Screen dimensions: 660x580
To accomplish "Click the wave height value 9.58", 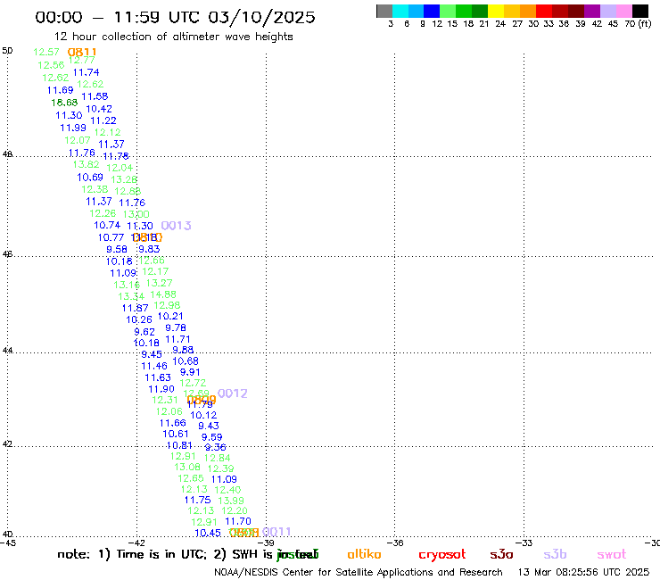I will coord(117,249).
